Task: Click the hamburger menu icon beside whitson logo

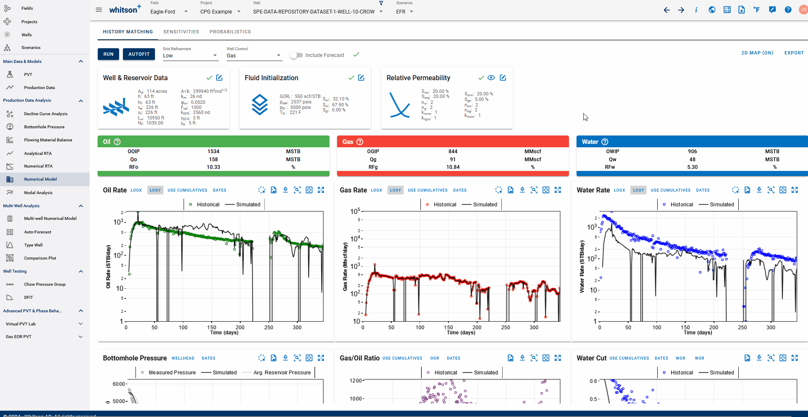Action: click(x=99, y=10)
